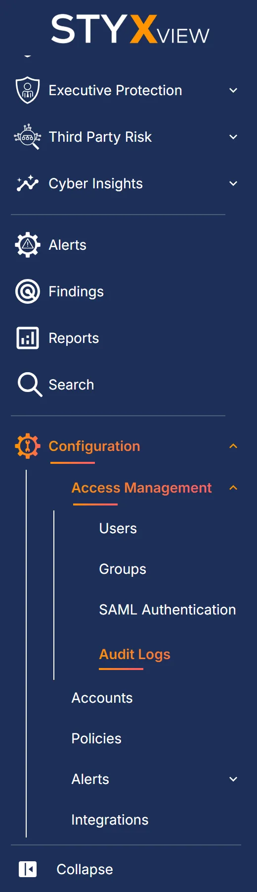Open SAML Authentication settings
The height and width of the screenshot is (892, 257).
tap(168, 610)
